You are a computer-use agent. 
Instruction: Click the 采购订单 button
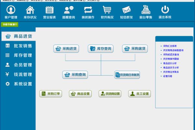[51, 94]
